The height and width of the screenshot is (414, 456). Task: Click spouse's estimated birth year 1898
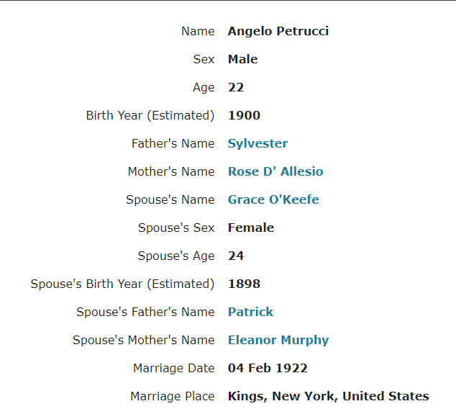point(244,284)
